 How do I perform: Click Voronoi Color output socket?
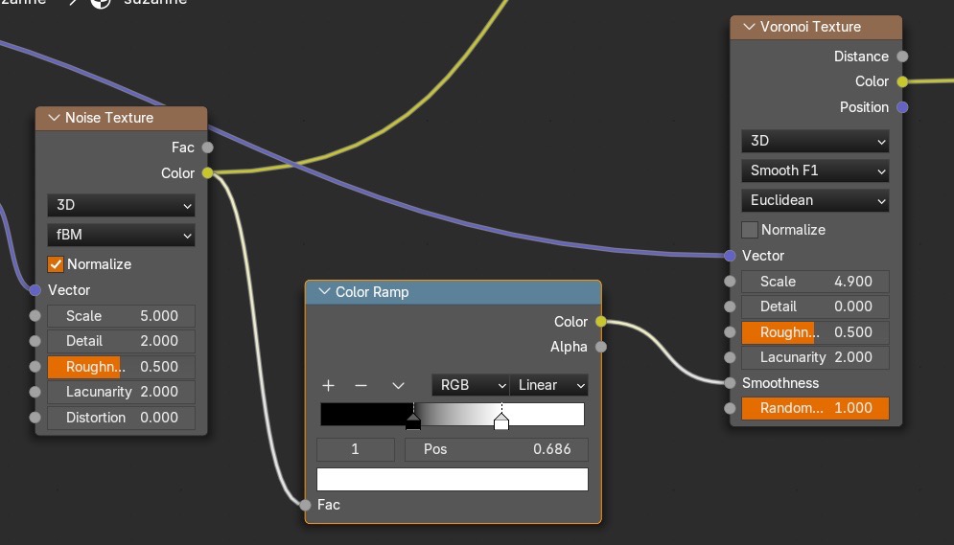point(902,81)
